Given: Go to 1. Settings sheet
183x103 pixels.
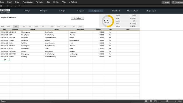Looking at the screenshot, I should pos(27,11).
